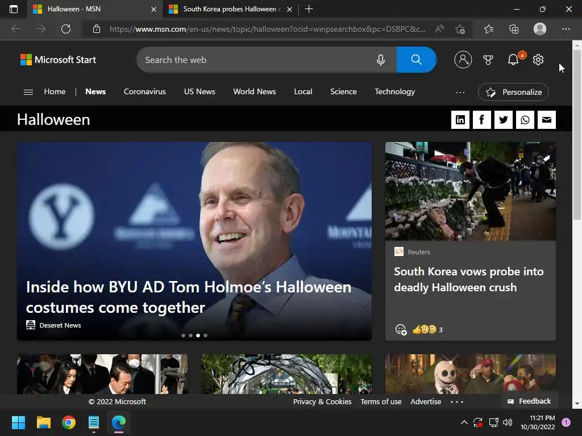Open the Microsoft Start logo
The width and height of the screenshot is (582, 436).
pyautogui.click(x=59, y=60)
